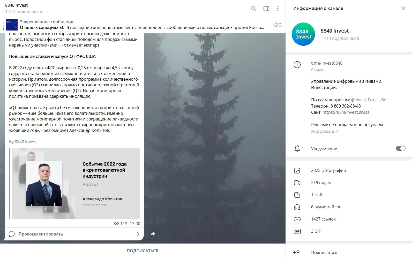Viewport: 412px width, 258px height.
Task: Open the 1 file section
Action: (x=349, y=195)
